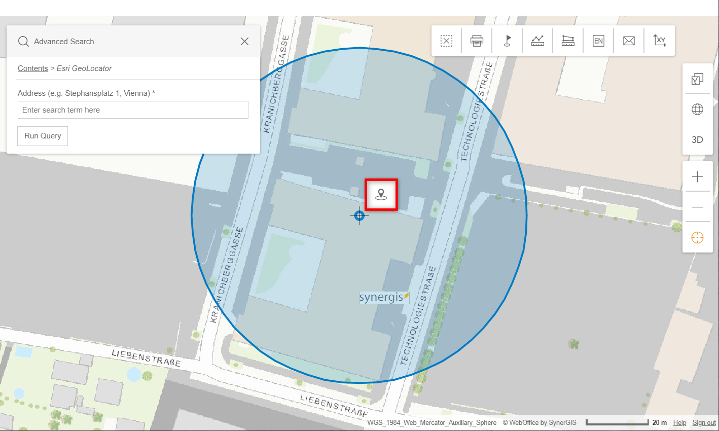This screenshot has width=719, height=431.
Task: Click the address search input field
Action: 133,110
